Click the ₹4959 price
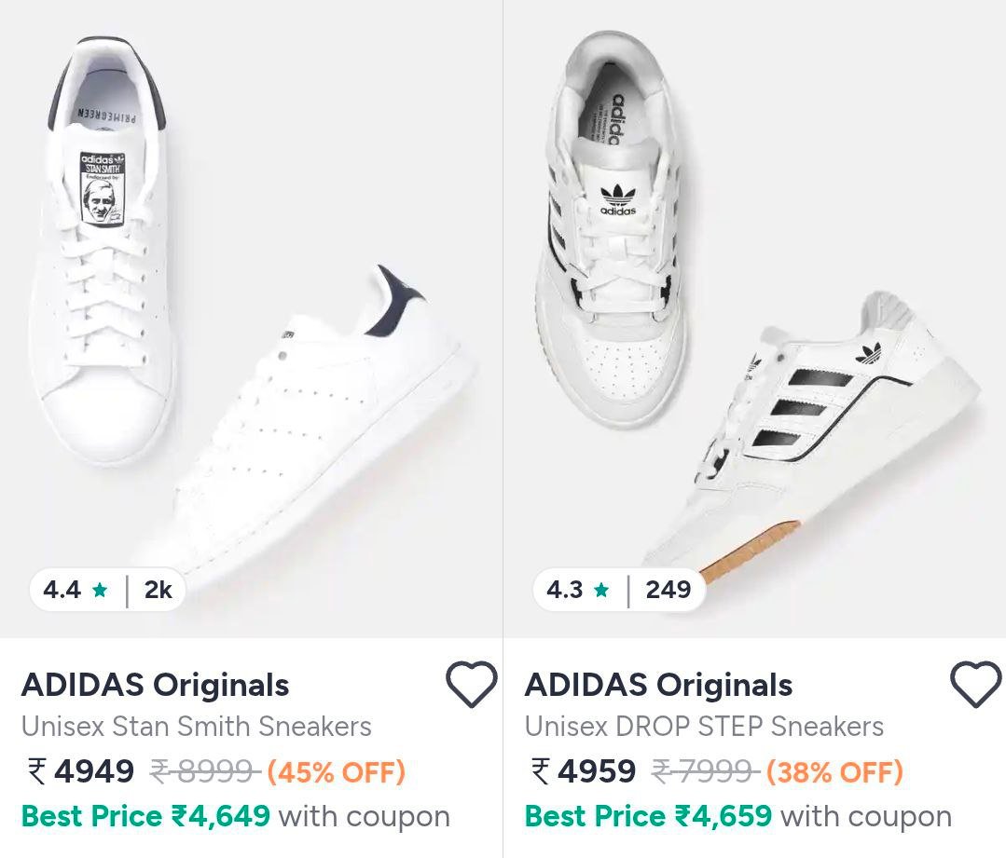This screenshot has width=1006, height=858. 585,771
